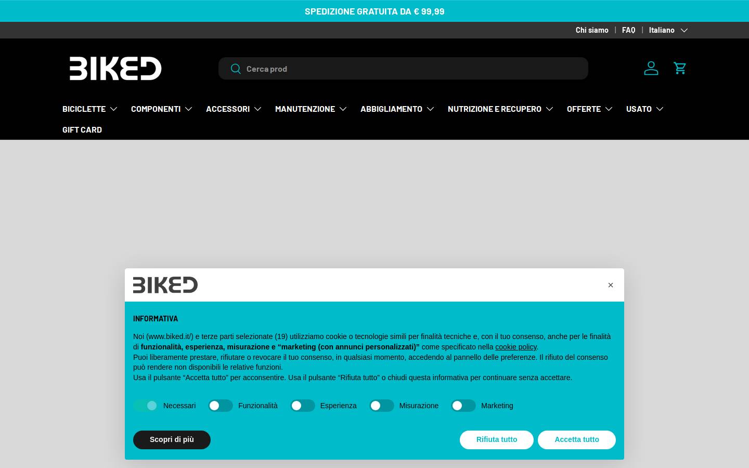The width and height of the screenshot is (749, 468).
Task: Enable the Marketing cookie switch
Action: [x=463, y=406]
